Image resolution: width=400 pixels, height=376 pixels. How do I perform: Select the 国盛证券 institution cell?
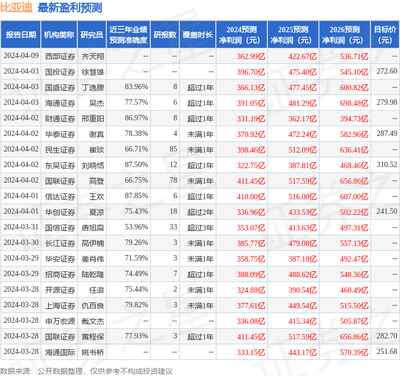coord(60,88)
